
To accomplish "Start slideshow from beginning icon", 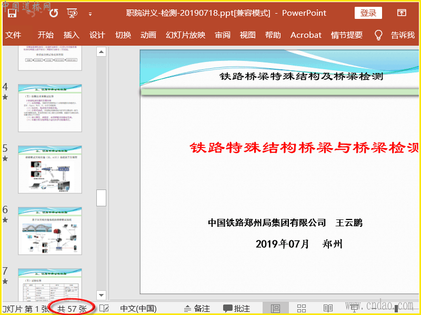I will click(x=72, y=13).
